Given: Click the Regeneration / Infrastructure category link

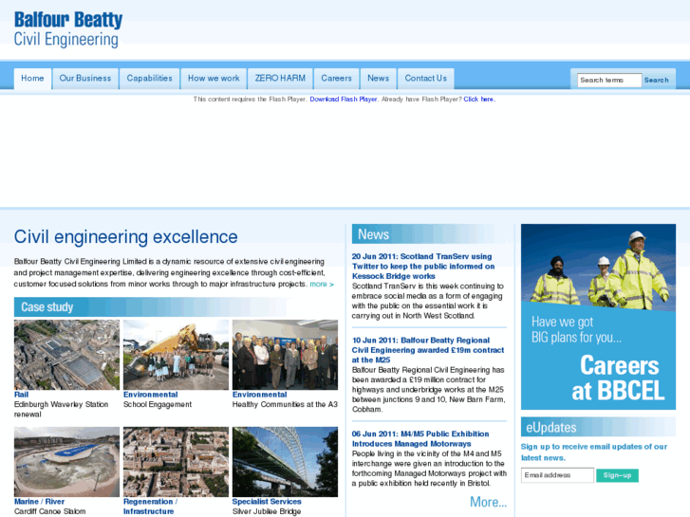Looking at the screenshot, I should [150, 507].
